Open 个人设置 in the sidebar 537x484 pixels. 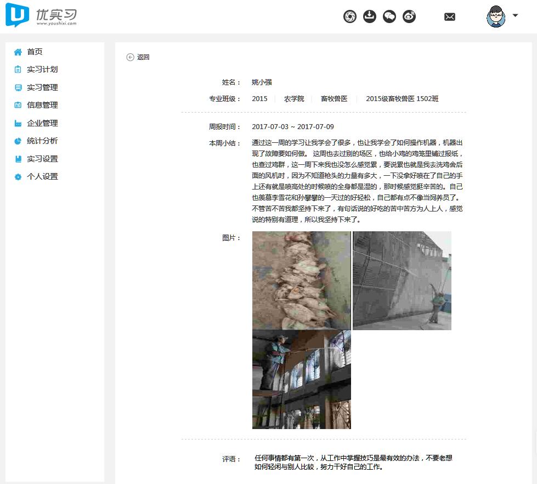coord(42,176)
